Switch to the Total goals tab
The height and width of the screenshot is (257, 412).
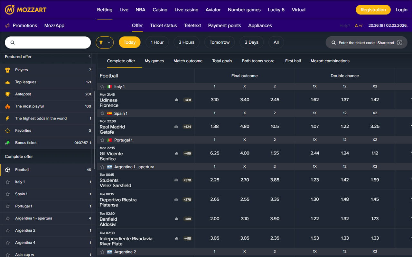222,61
